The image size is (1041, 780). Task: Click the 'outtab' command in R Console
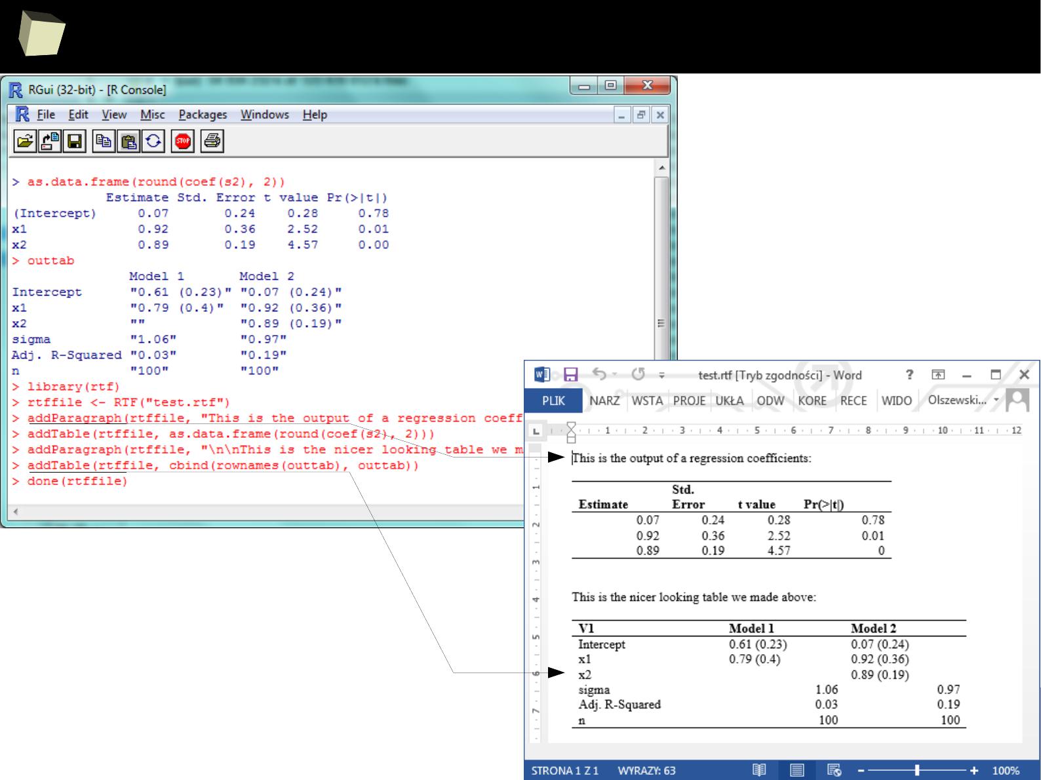[x=50, y=261]
